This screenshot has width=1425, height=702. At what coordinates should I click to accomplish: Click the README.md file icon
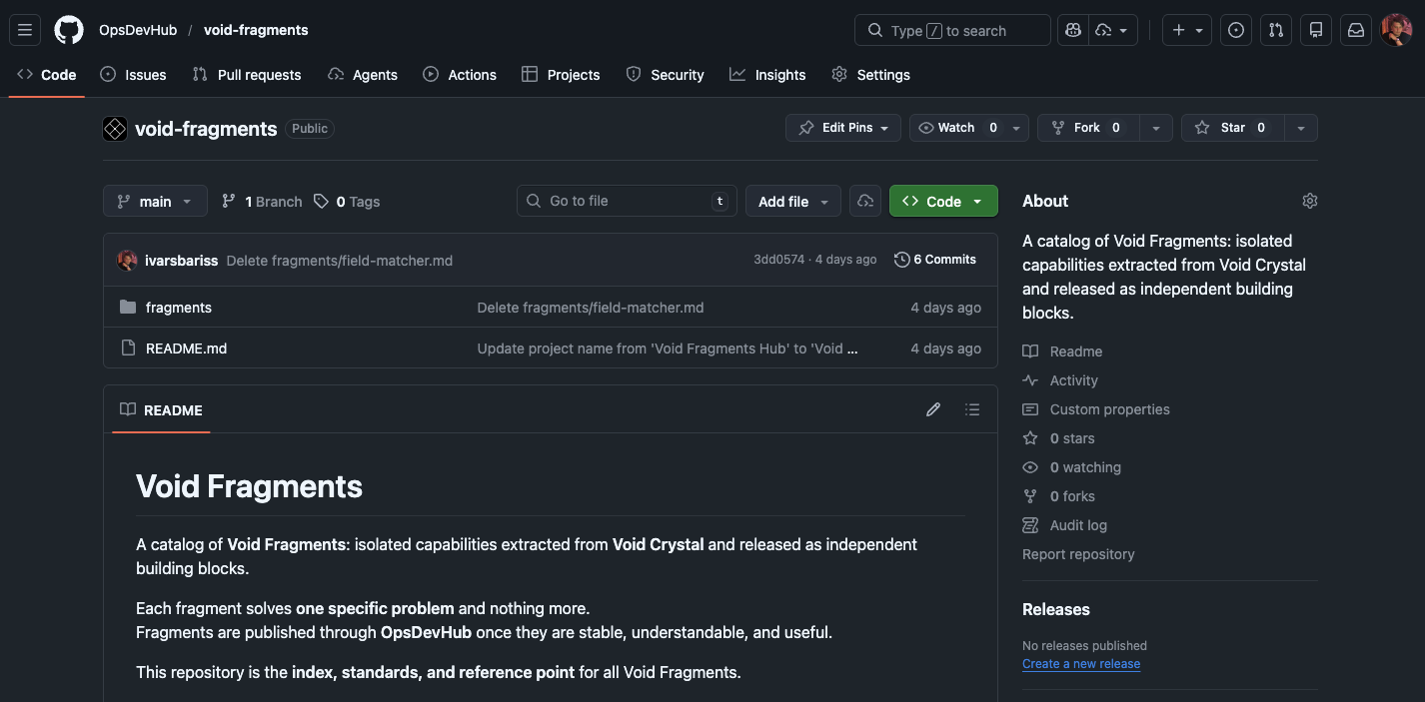[x=128, y=348]
